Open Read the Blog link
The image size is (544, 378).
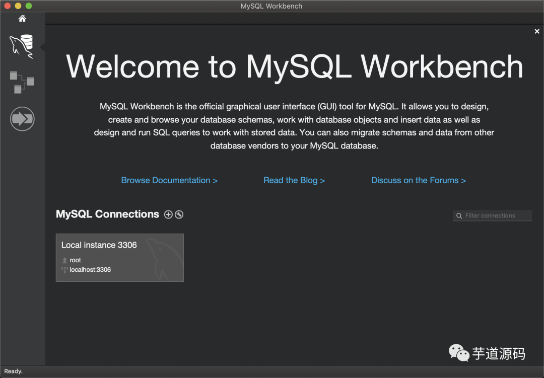(294, 180)
